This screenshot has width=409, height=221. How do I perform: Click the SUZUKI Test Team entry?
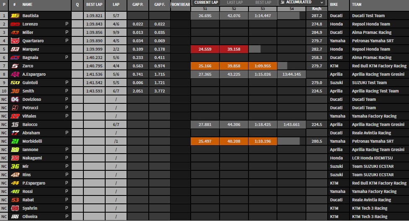369,82
